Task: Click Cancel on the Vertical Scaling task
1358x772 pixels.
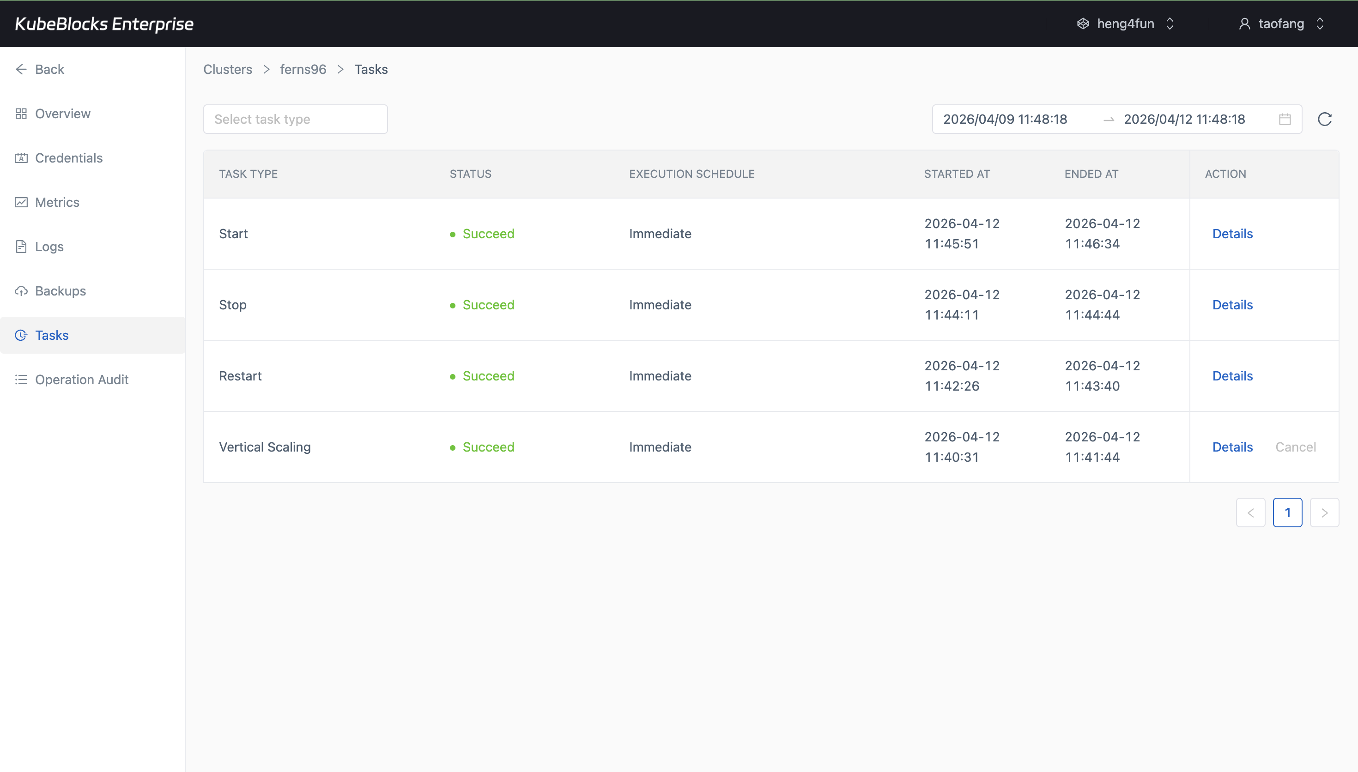Action: click(x=1296, y=447)
